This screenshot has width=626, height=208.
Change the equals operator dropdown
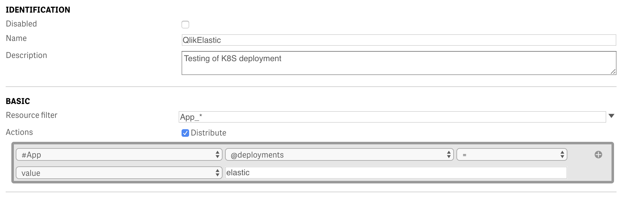(x=512, y=155)
